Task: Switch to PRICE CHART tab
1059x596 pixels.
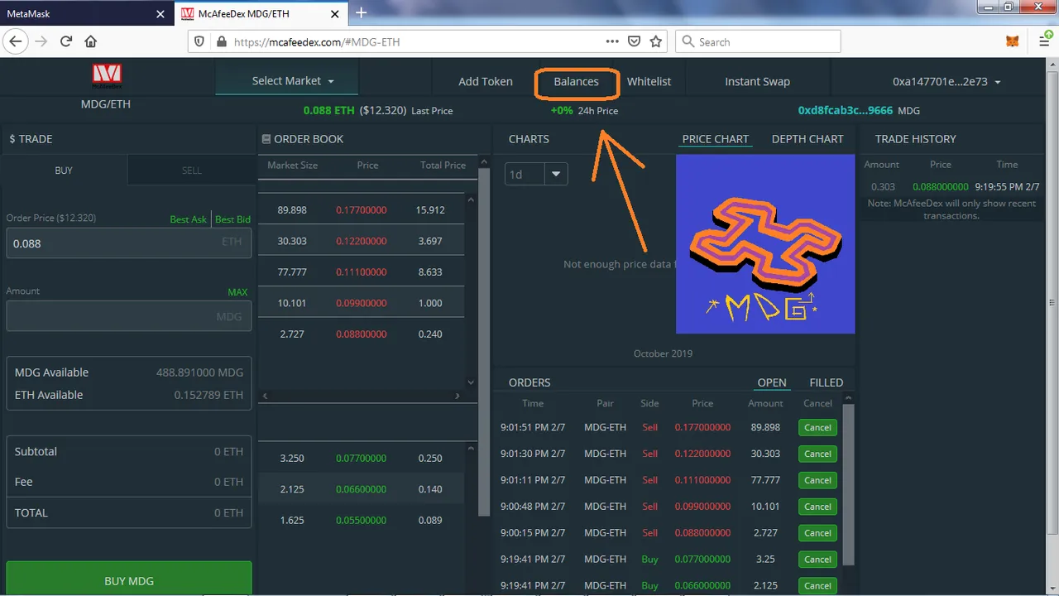Action: (716, 139)
